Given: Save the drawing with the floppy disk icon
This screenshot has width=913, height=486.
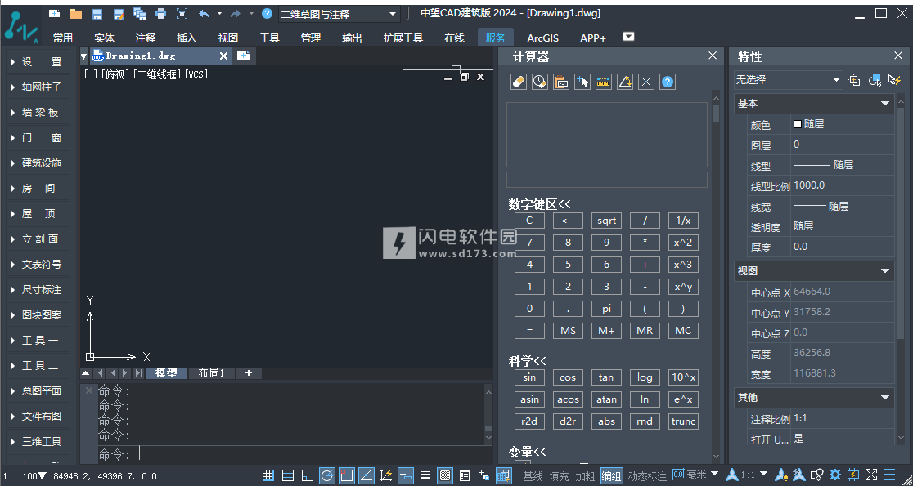Looking at the screenshot, I should 97,13.
